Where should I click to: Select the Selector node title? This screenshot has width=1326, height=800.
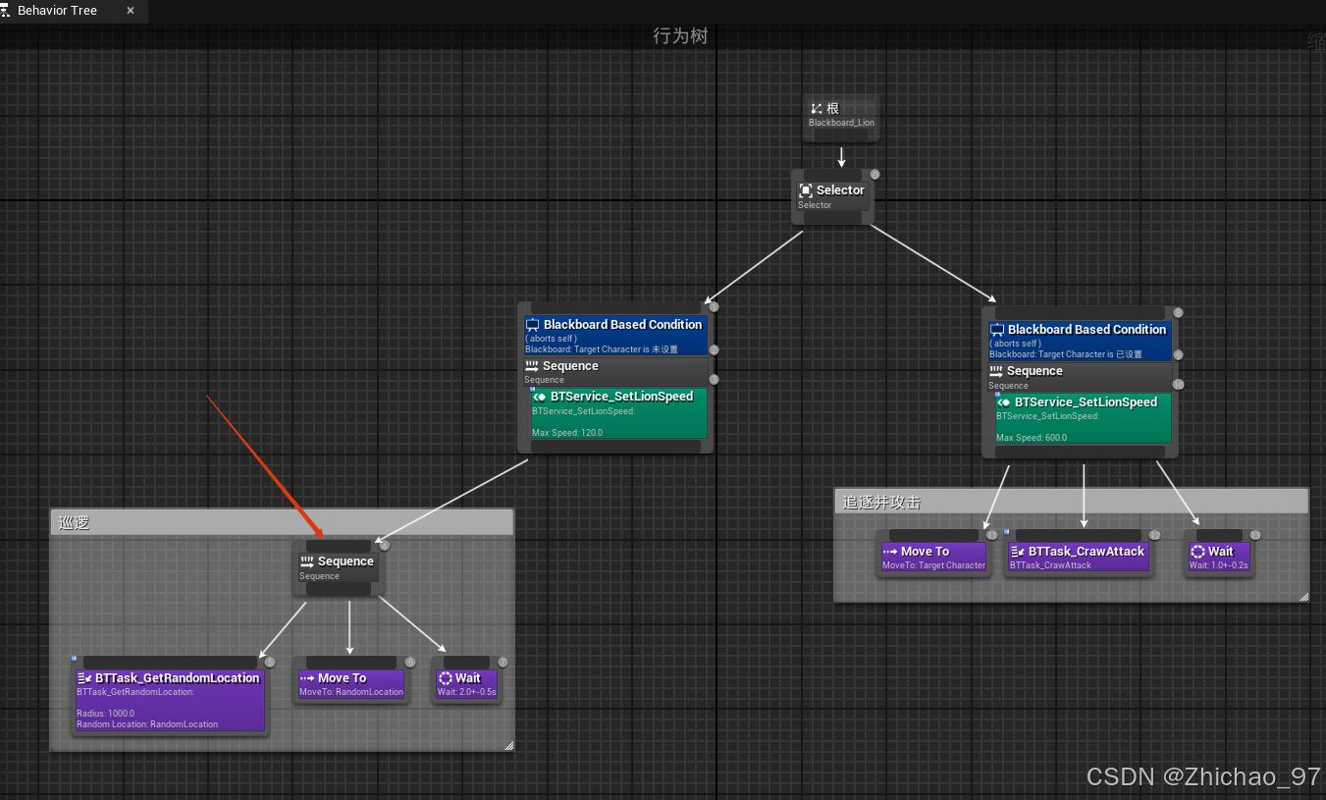click(840, 190)
